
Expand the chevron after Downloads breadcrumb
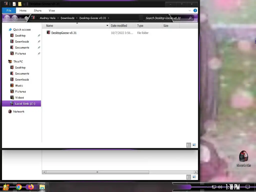pyautogui.click(x=77, y=18)
